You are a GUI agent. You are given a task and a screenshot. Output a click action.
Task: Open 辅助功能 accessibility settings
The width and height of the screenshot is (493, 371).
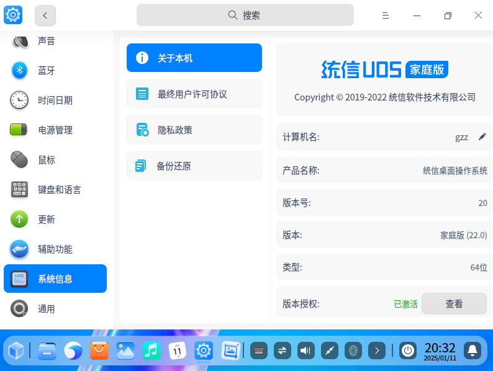[x=55, y=249]
